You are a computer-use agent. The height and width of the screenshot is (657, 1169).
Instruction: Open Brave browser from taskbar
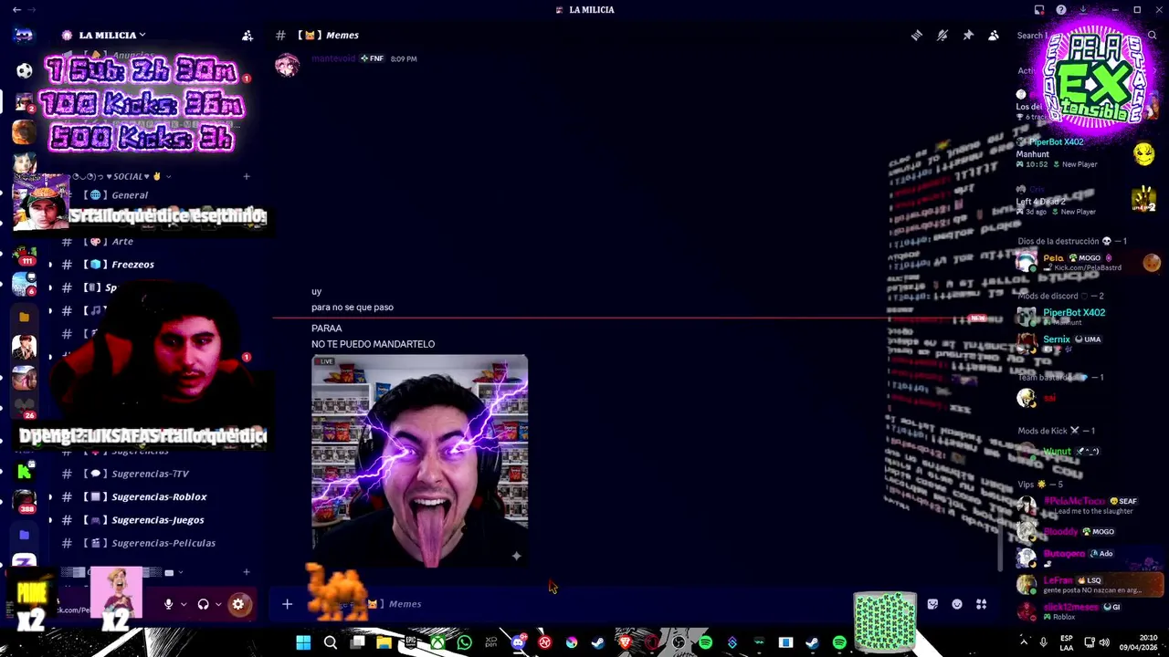(x=626, y=642)
